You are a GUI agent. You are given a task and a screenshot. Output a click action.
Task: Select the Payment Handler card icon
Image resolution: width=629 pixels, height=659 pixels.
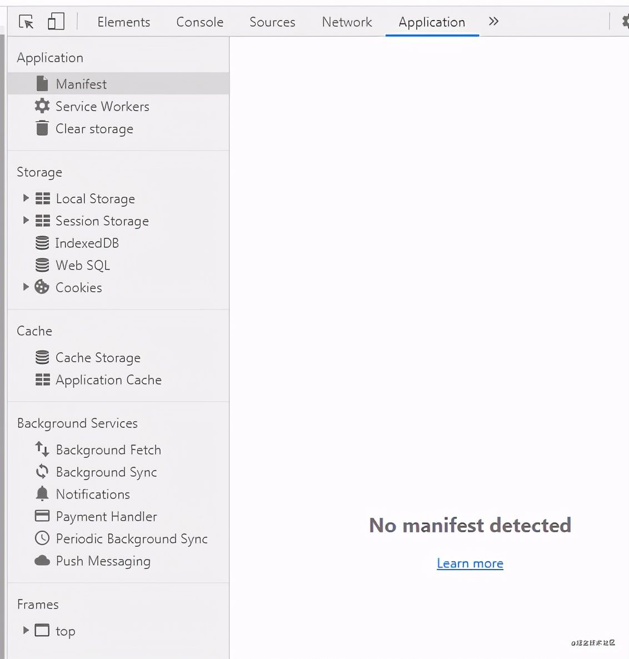coord(42,516)
